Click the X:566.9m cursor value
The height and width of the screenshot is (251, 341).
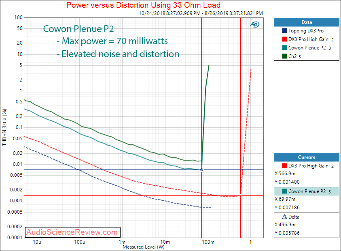285,174
